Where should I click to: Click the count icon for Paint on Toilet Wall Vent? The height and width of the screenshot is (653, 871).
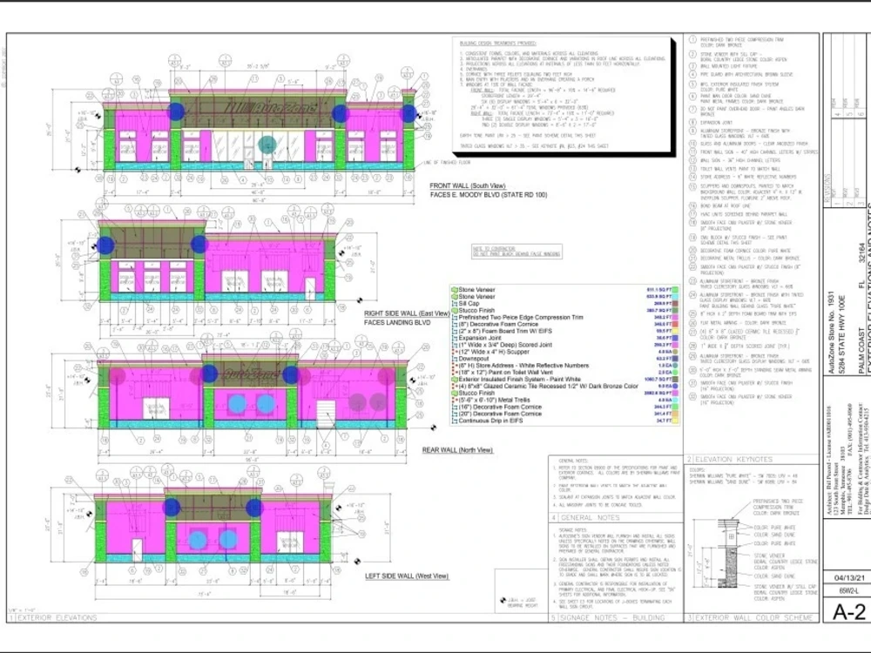coord(455,373)
